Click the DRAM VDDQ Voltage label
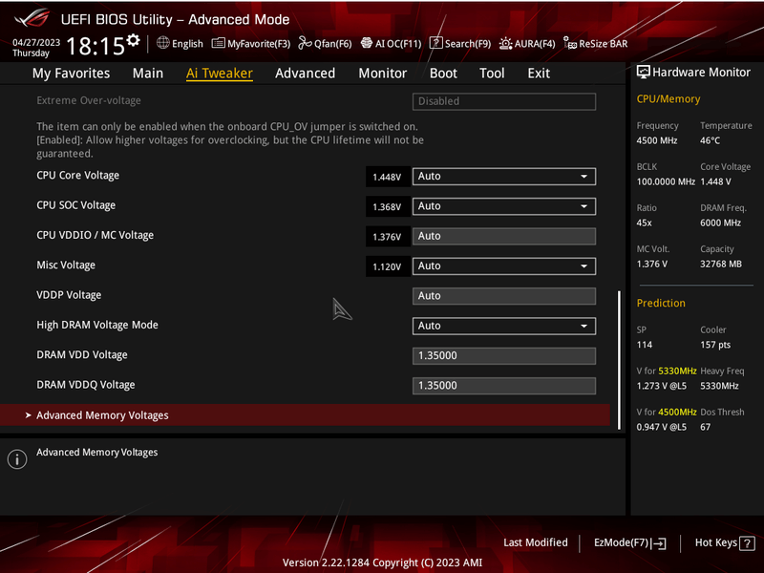This screenshot has width=764, height=573. tap(86, 385)
